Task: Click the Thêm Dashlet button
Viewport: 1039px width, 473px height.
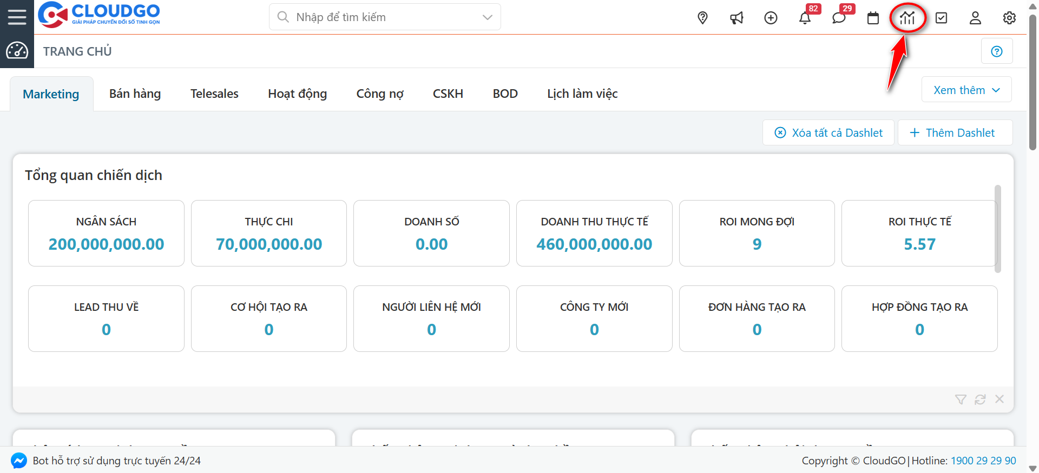Action: [x=955, y=133]
